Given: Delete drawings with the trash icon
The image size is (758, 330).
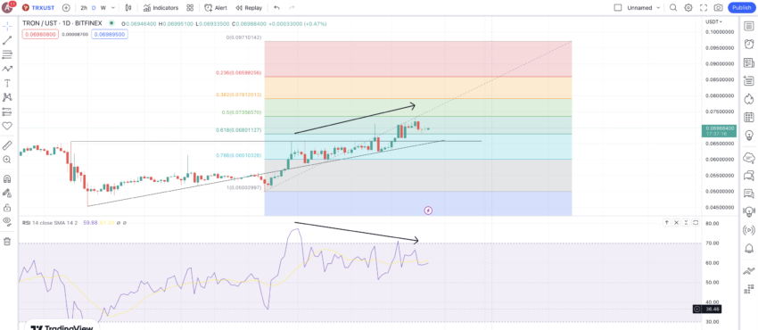Looking at the screenshot, I should click(x=7, y=241).
